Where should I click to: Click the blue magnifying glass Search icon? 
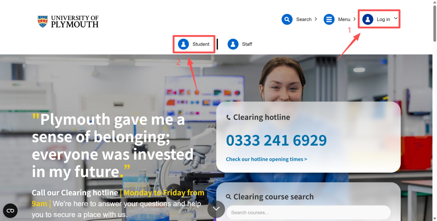287,19
